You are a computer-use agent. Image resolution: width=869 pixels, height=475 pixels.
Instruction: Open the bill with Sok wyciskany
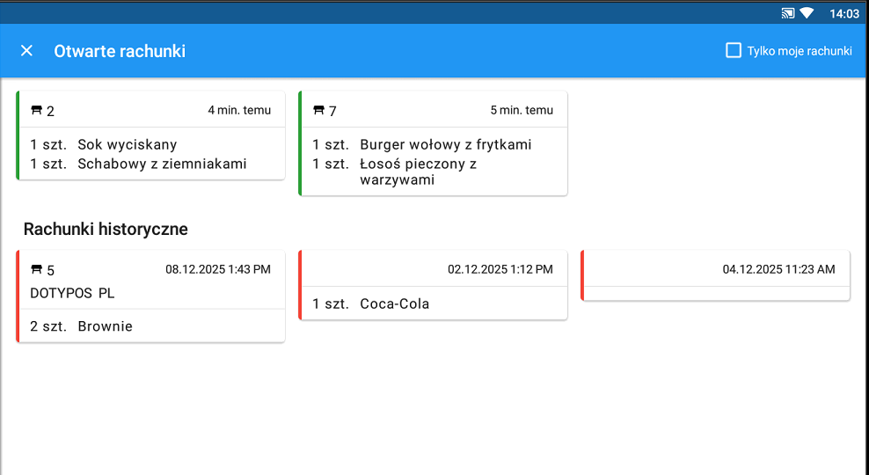127,144
